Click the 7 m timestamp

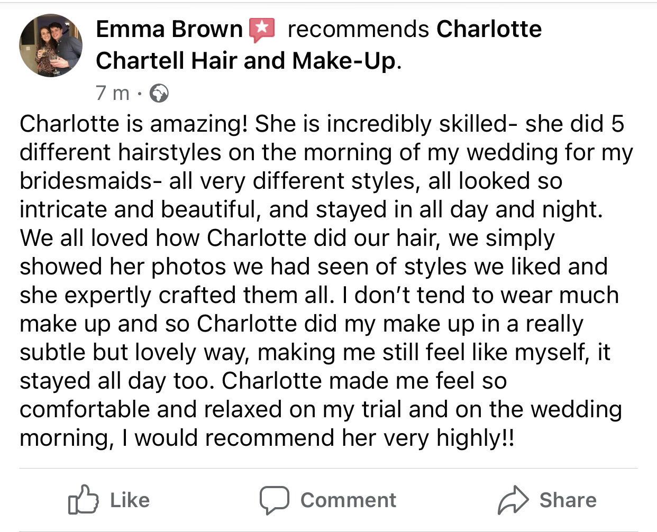click(113, 93)
